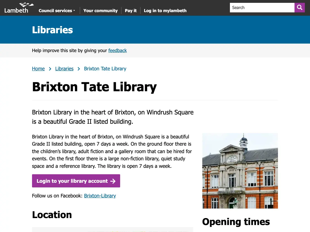This screenshot has height=232, width=310.
Task: Click Brixton Tate Library breadcrumb text
Action: click(105, 69)
